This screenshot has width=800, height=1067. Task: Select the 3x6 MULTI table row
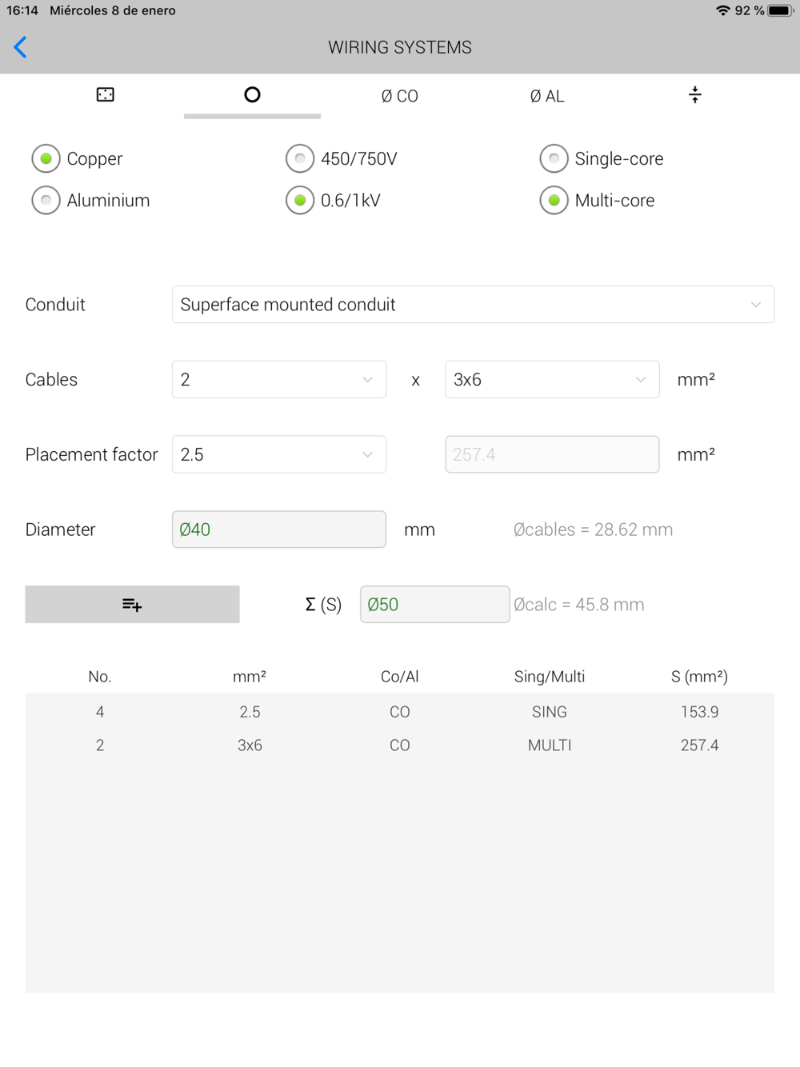point(399,745)
